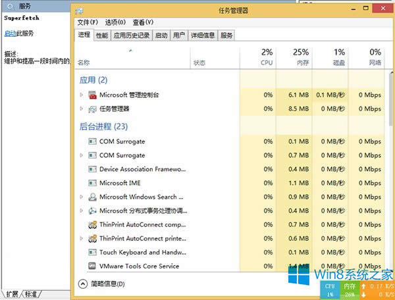This screenshot has width=395, height=300.
Task: Select the Device Association Framework row text
Action: (x=143, y=169)
